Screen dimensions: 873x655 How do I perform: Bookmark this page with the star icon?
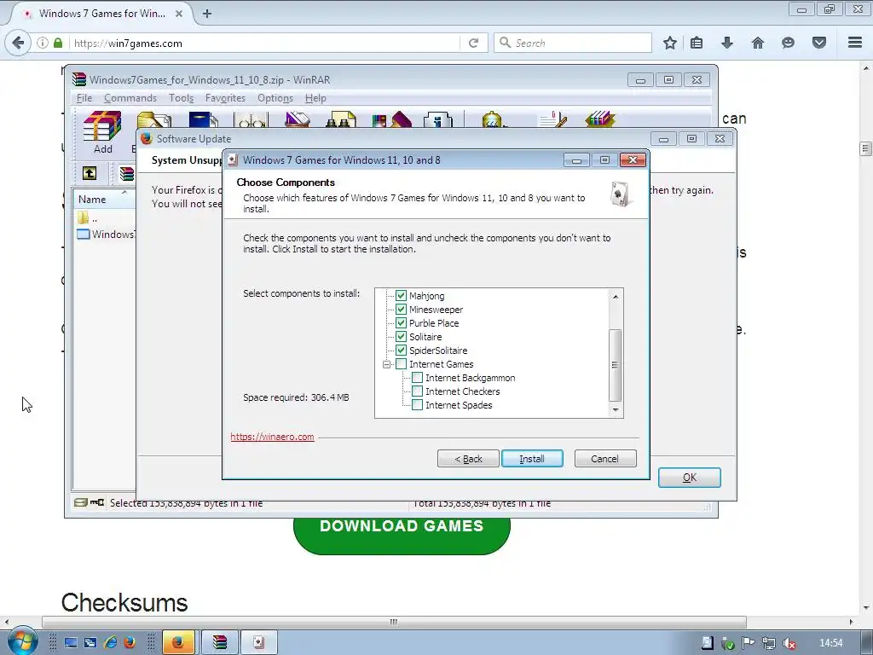[x=670, y=43]
